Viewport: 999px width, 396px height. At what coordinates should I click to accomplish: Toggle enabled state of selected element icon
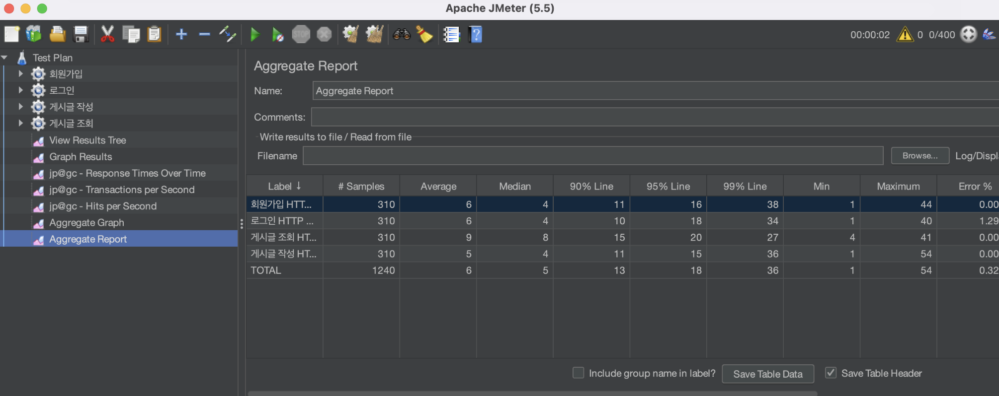tap(228, 34)
